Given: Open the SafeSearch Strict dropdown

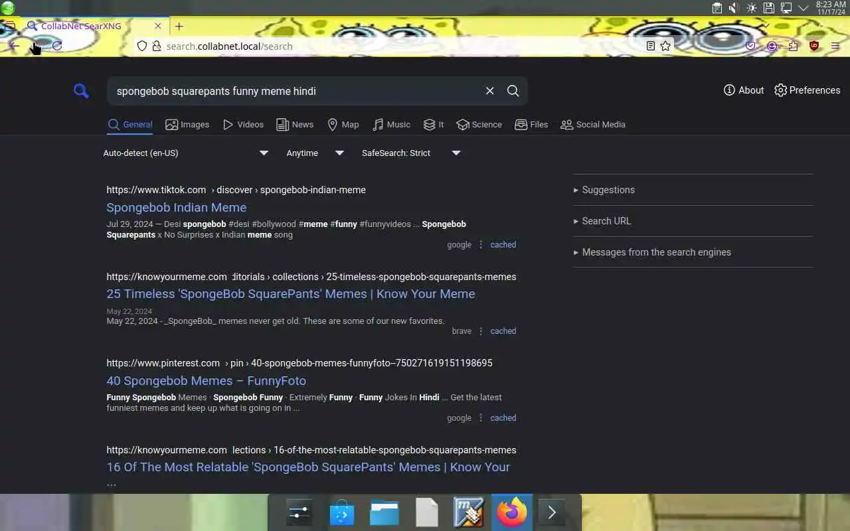Looking at the screenshot, I should pyautogui.click(x=410, y=153).
